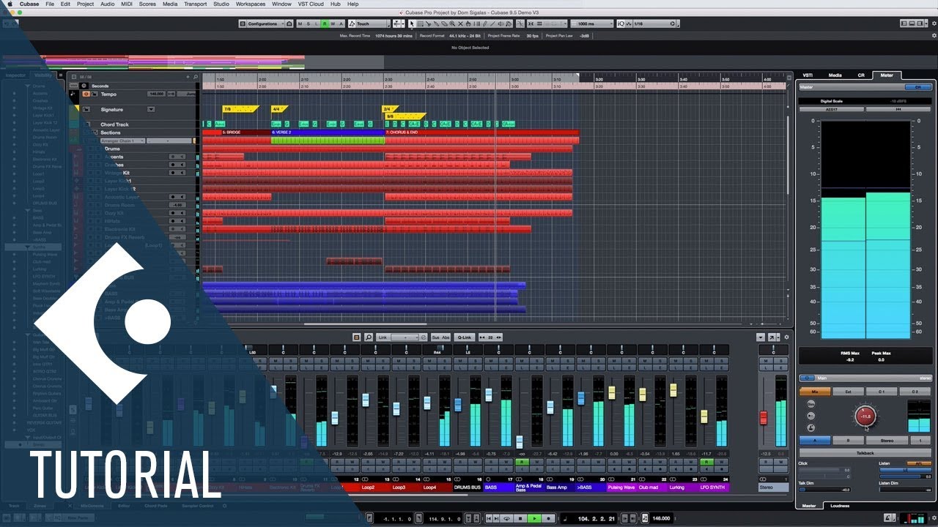
Task: Switch to the Loudness tab
Action: tap(840, 506)
